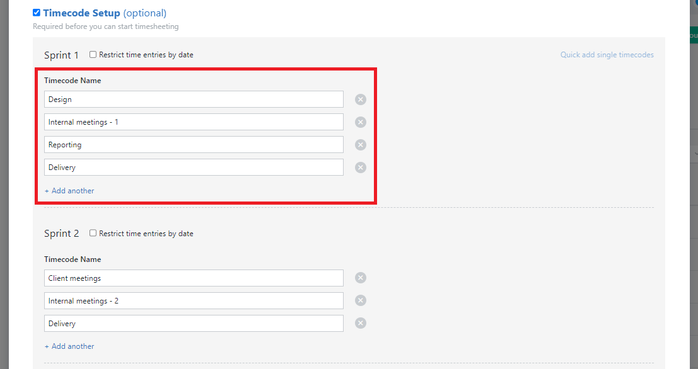Viewport: 698px width, 369px height.
Task: Click inside the Client meetings input field
Action: point(194,278)
